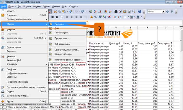Apply Currency number format icon

[x=91, y=17]
